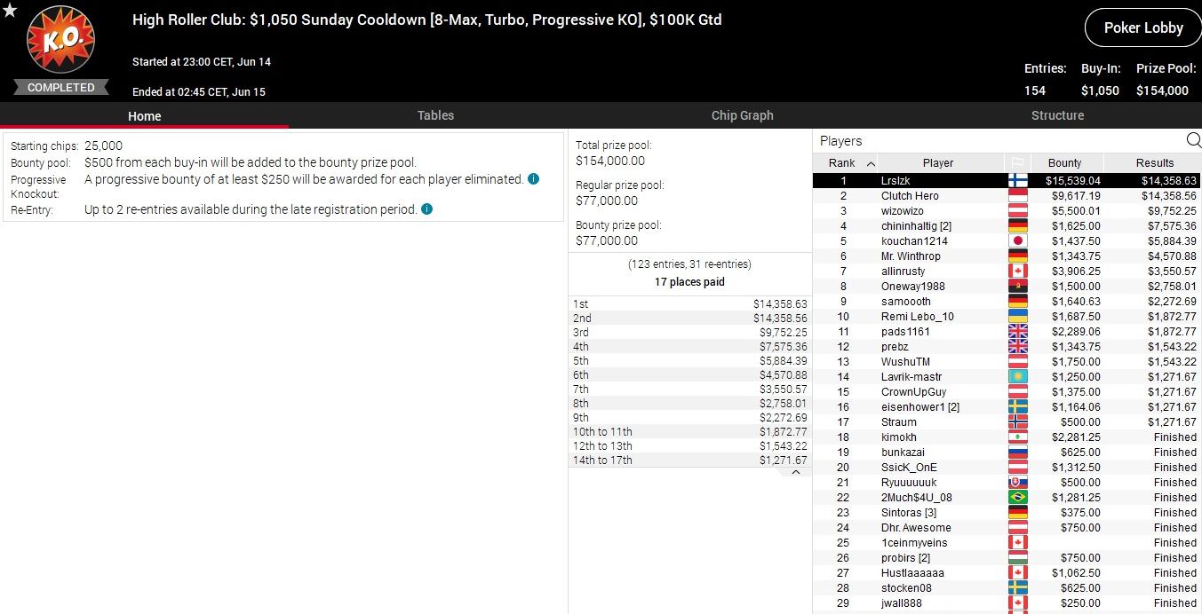Image resolution: width=1202 pixels, height=614 pixels.
Task: Click the Finland flag next to Lrslzk
Action: pyautogui.click(x=1017, y=181)
